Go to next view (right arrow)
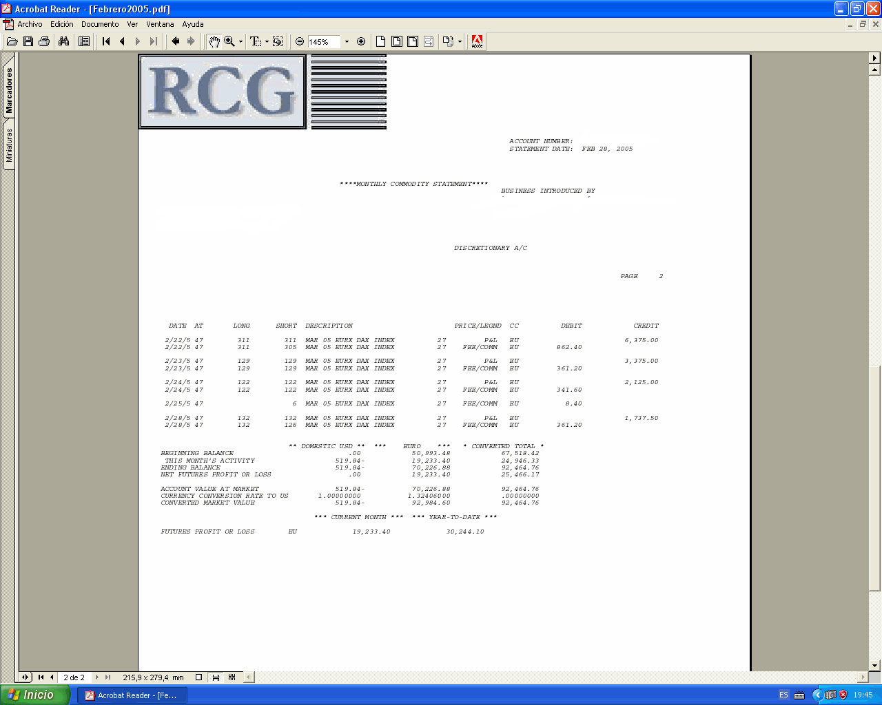The image size is (882, 705). (192, 41)
